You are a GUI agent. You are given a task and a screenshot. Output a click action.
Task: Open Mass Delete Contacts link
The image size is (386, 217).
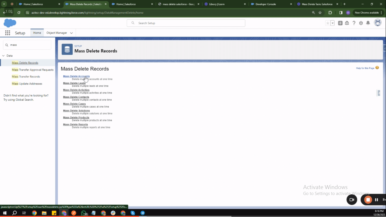pyautogui.click(x=76, y=97)
